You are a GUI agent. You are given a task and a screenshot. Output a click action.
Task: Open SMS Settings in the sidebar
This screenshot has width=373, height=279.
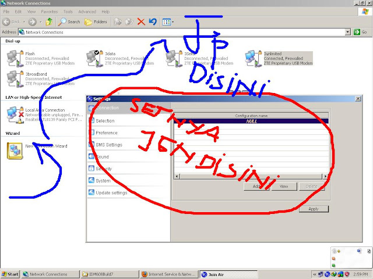point(109,145)
